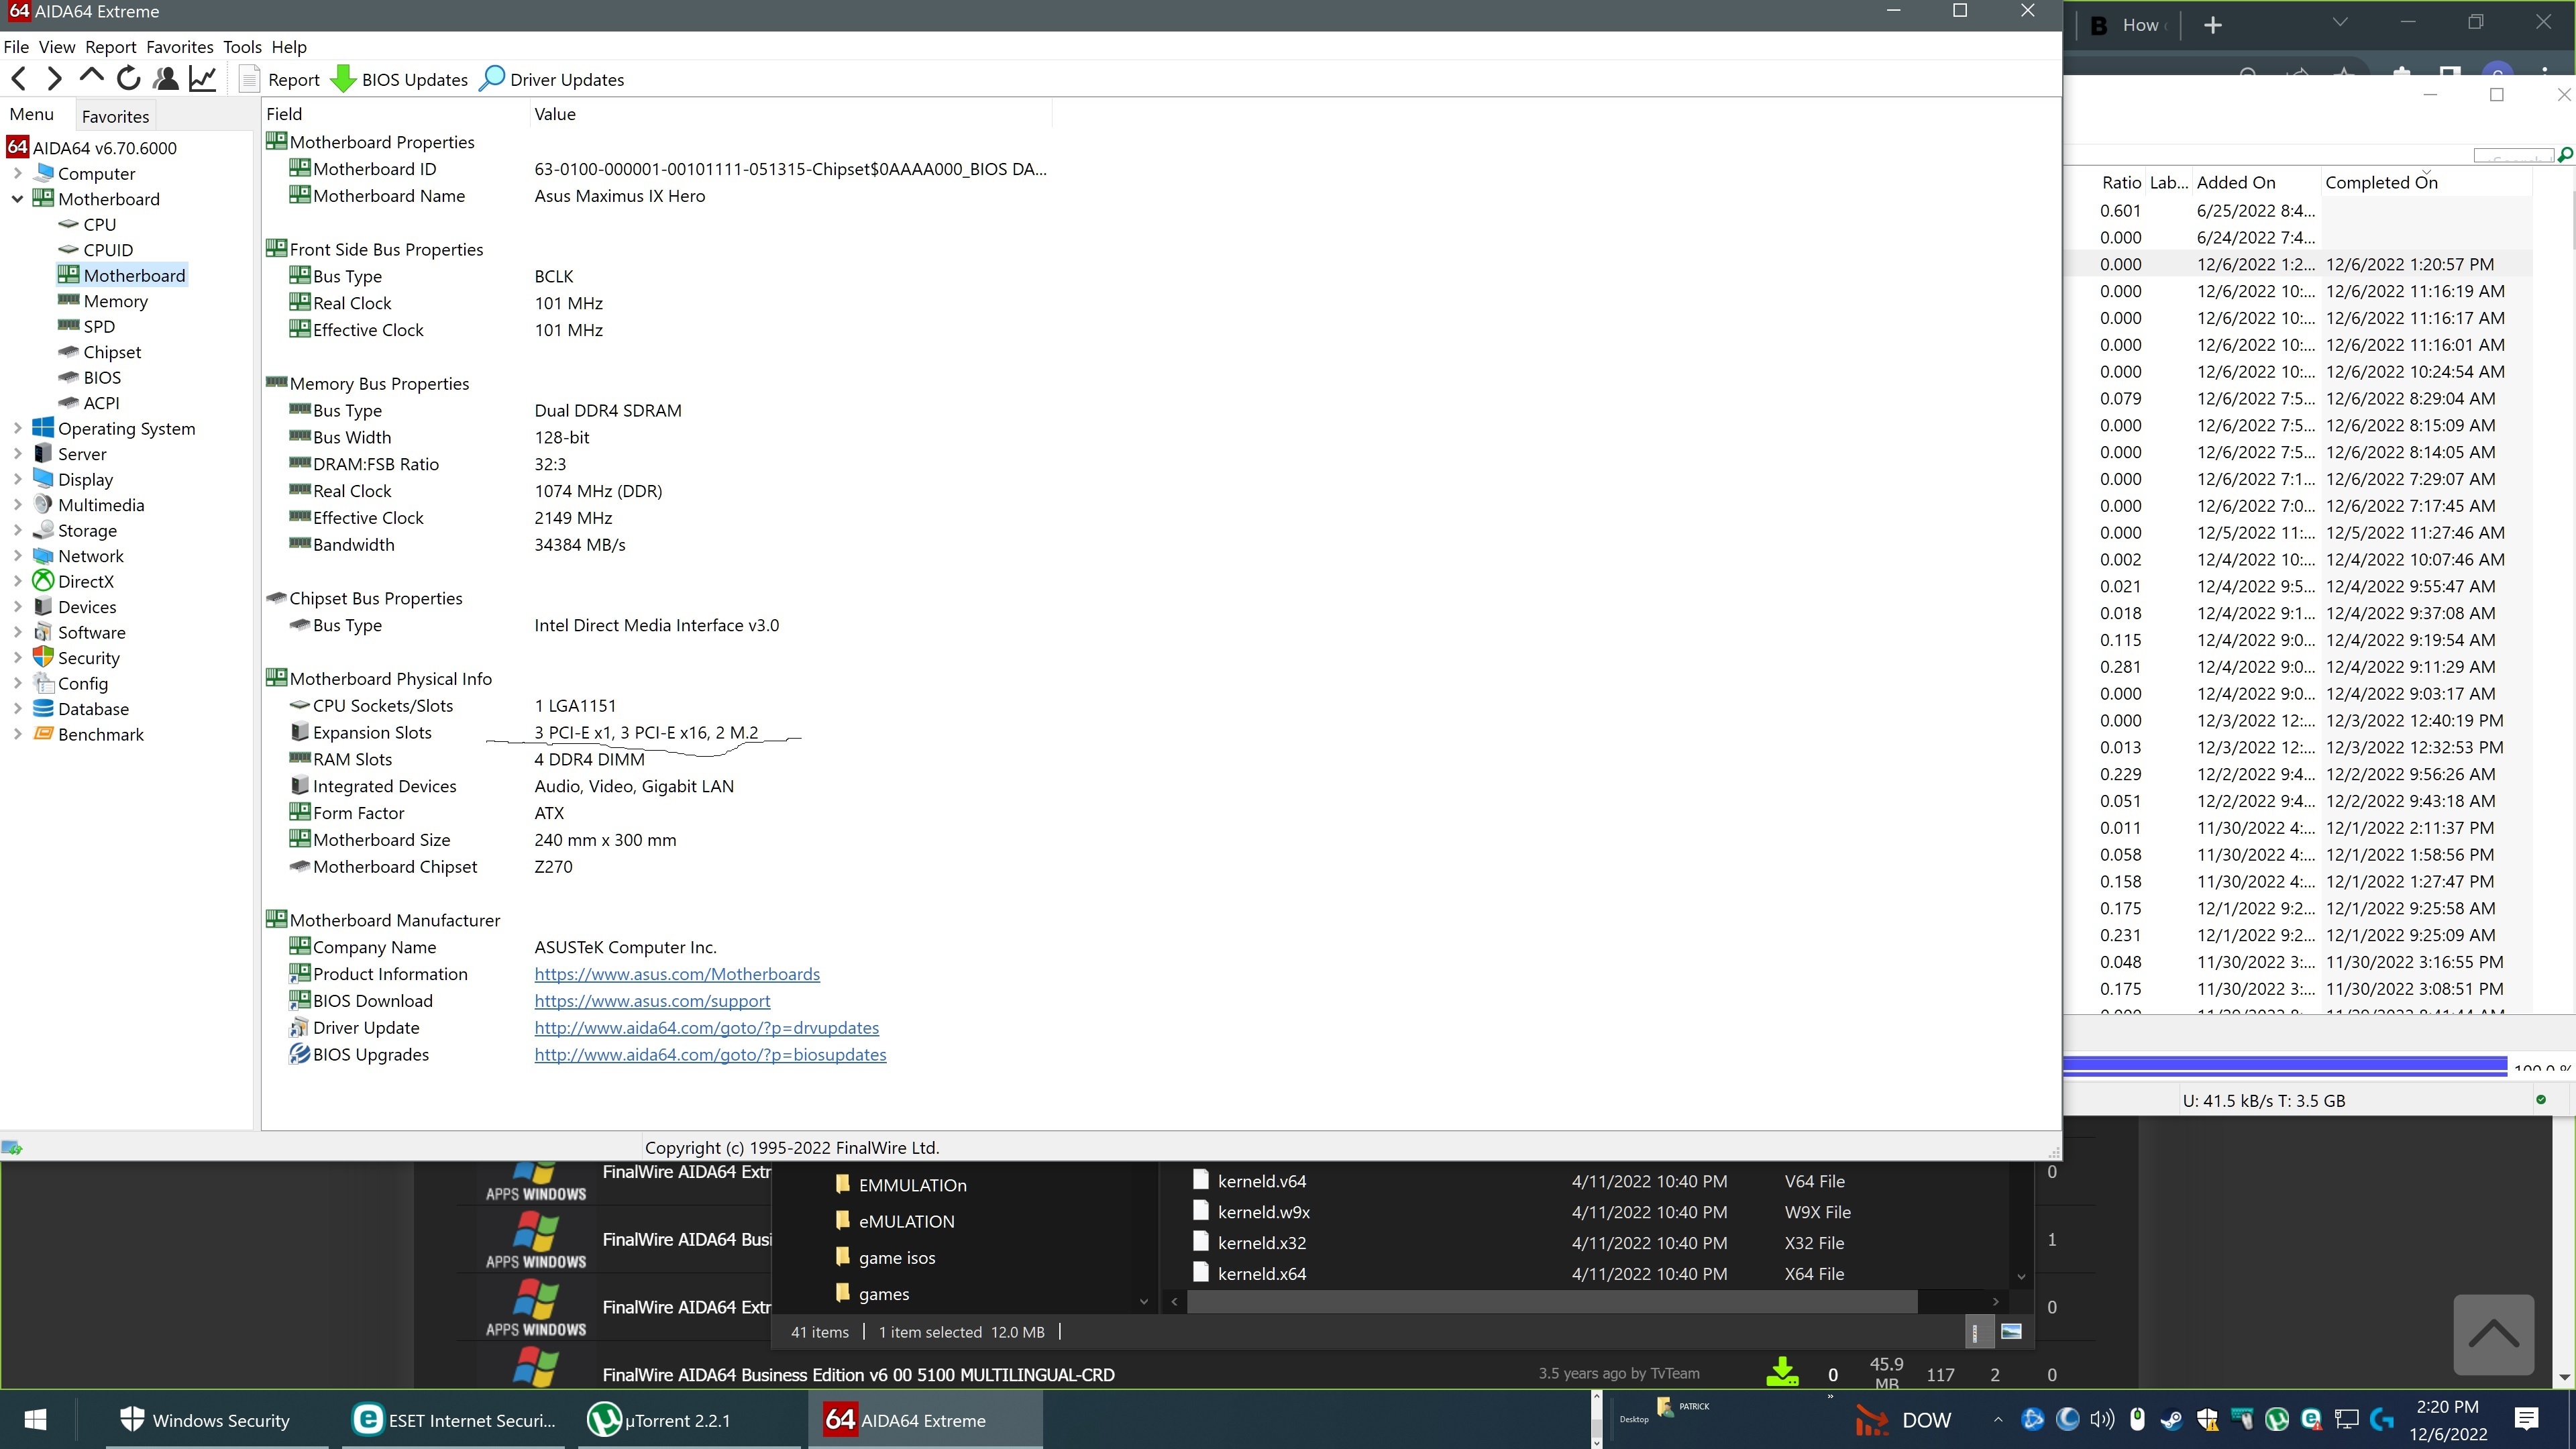The image size is (2576, 1449).
Task: Open the biosupdates BIOS upgrades link
Action: pos(710,1055)
